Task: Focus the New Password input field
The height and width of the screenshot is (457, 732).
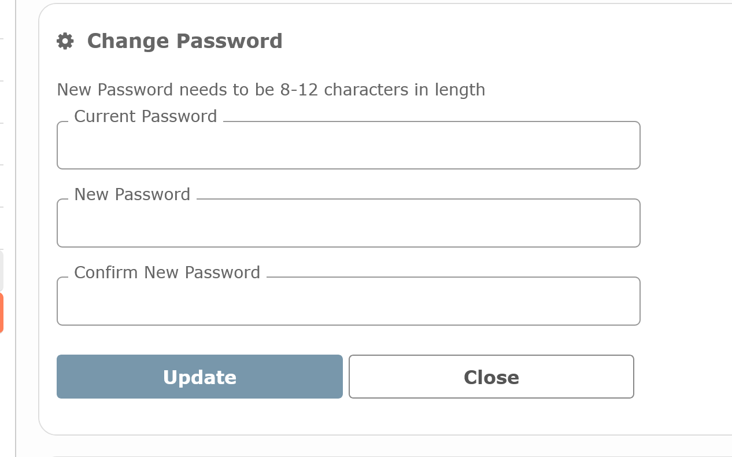Action: (348, 223)
